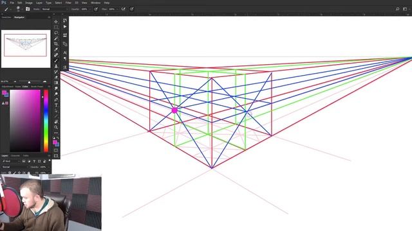Open the Opacity slider arrow in options bar
This screenshot has width=412, height=231.
coord(90,9)
